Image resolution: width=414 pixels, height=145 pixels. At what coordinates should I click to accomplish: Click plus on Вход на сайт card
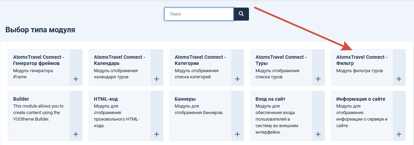point(318,134)
